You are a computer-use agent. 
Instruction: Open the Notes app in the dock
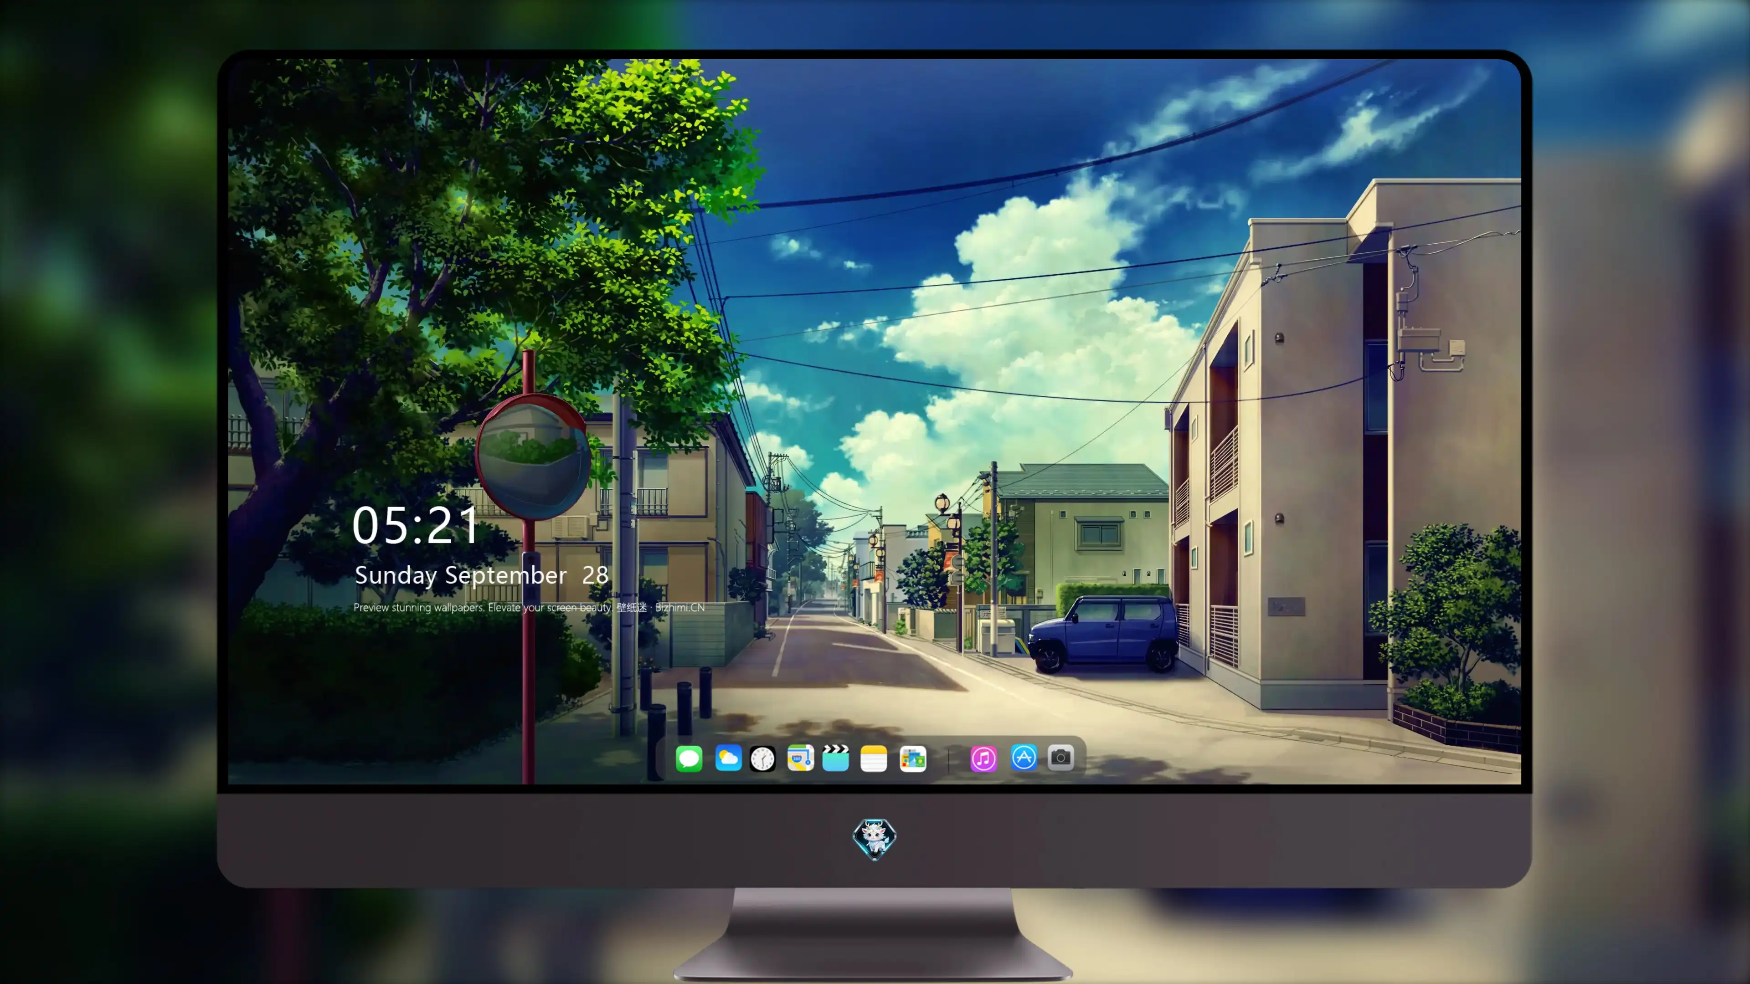click(x=874, y=758)
